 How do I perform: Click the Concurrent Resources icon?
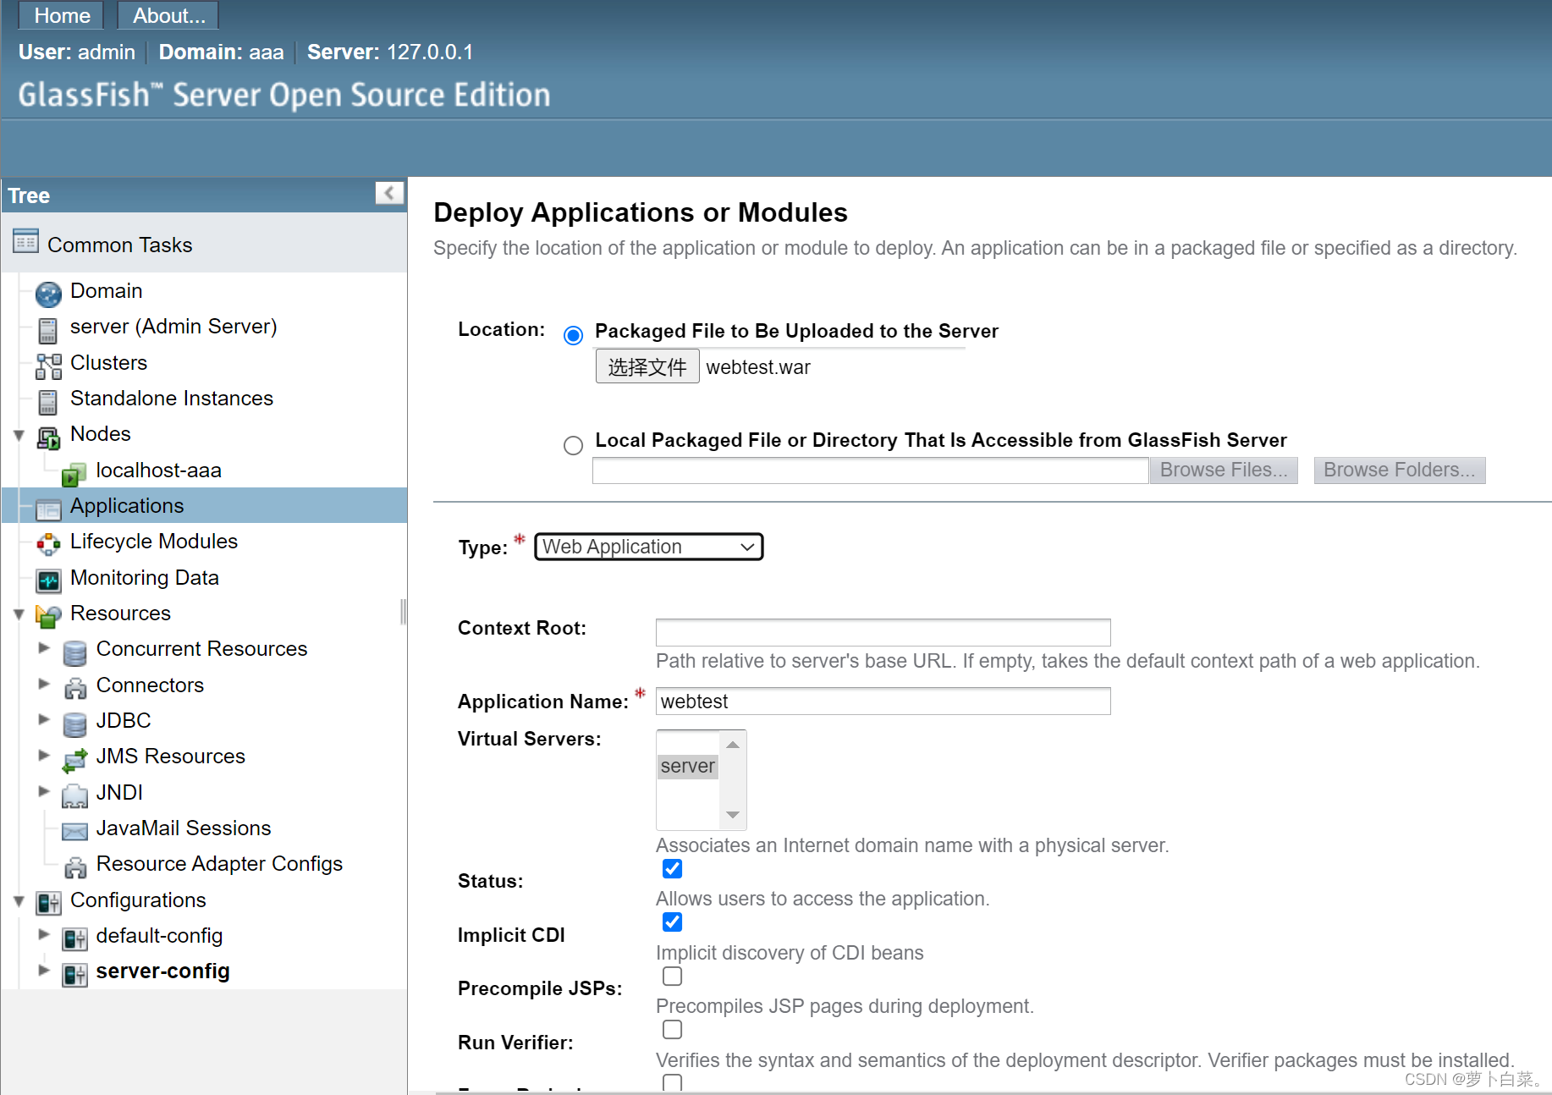click(74, 652)
